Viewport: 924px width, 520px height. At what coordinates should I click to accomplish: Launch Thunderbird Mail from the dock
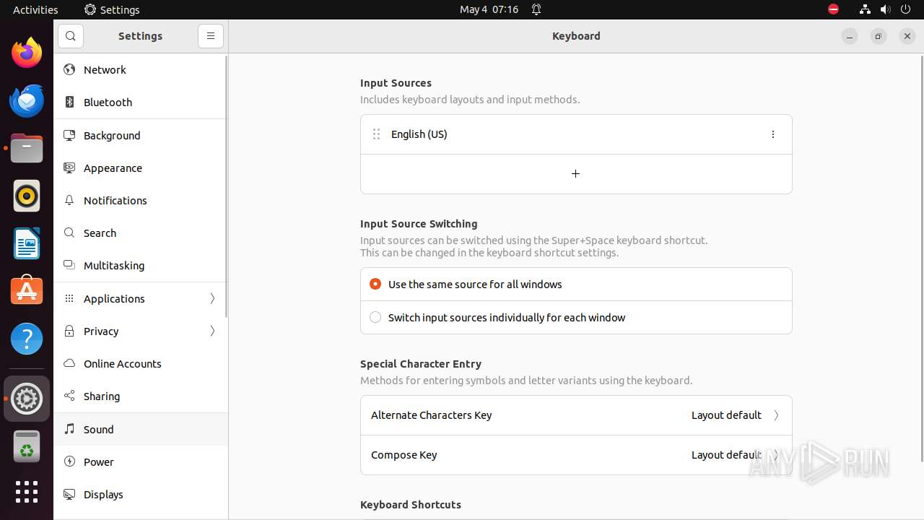(27, 100)
